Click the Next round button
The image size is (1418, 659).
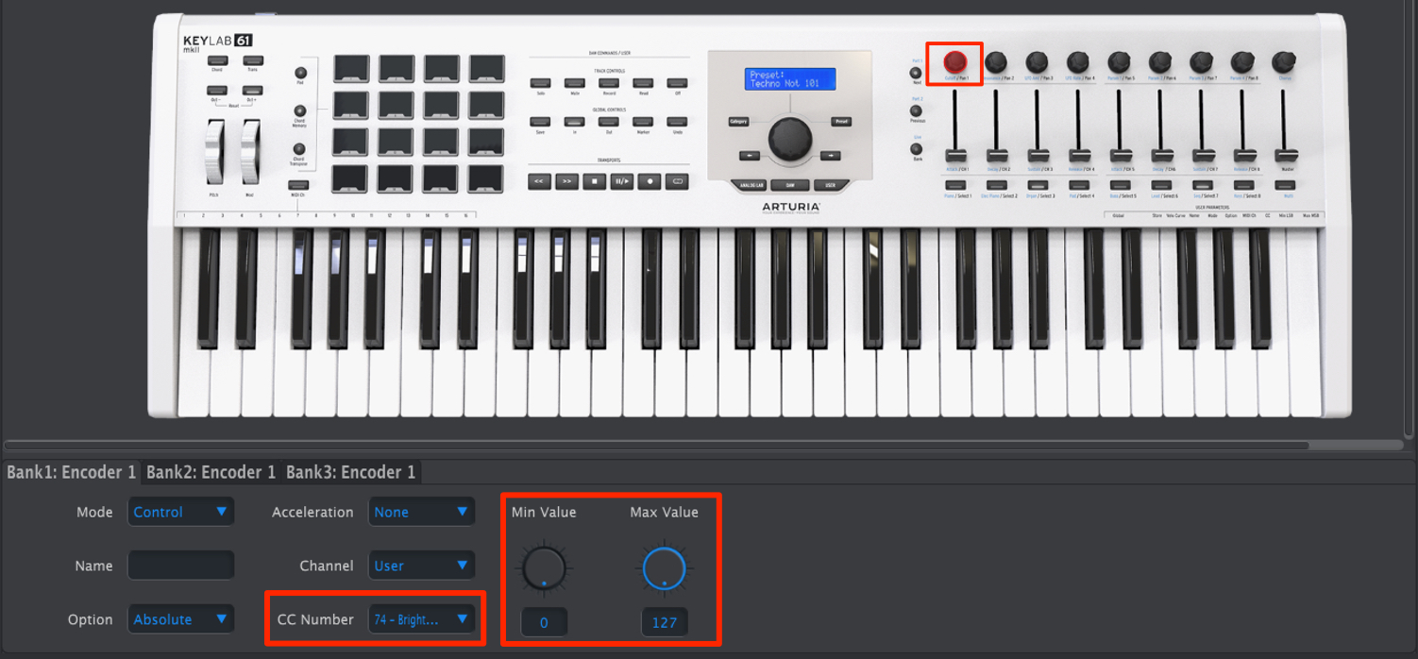[917, 72]
